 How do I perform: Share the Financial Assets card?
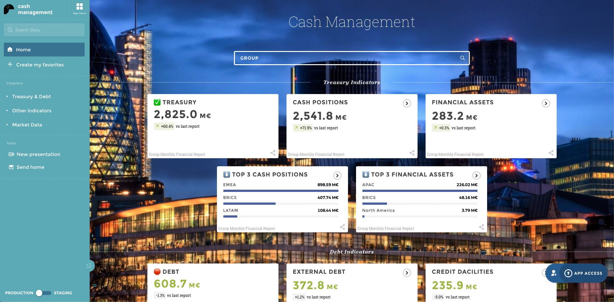click(x=551, y=153)
